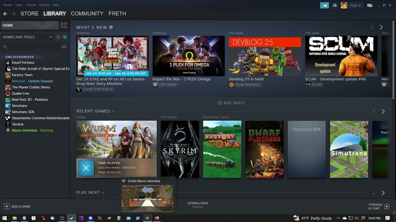Open Discord from the taskbar
This screenshot has height=222, width=396.
pyautogui.click(x=90, y=218)
